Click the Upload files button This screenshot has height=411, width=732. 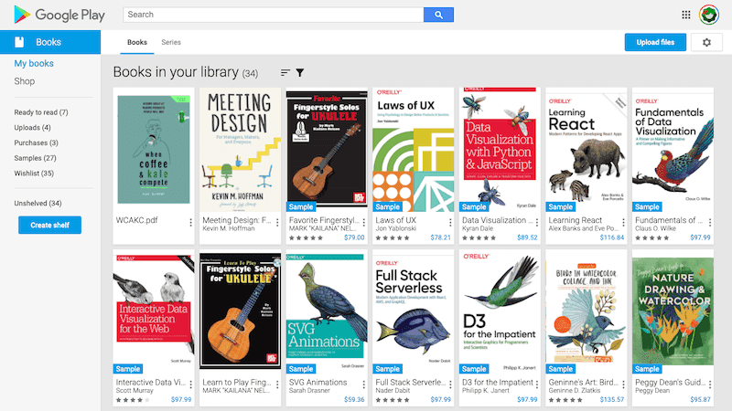655,42
